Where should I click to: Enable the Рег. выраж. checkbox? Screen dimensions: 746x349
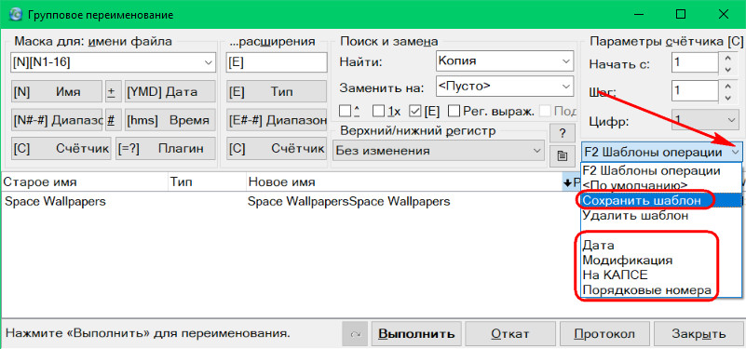tap(454, 112)
